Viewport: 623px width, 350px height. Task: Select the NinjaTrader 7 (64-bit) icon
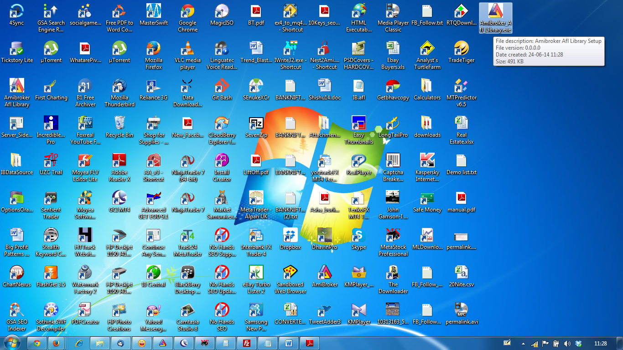(188, 168)
